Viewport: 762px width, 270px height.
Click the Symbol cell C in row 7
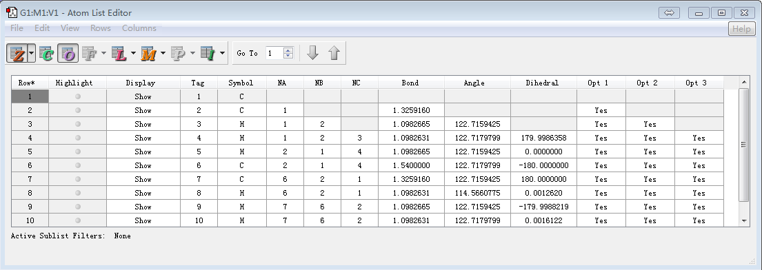click(241, 179)
